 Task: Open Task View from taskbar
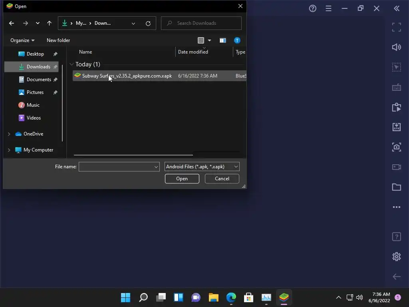161,297
